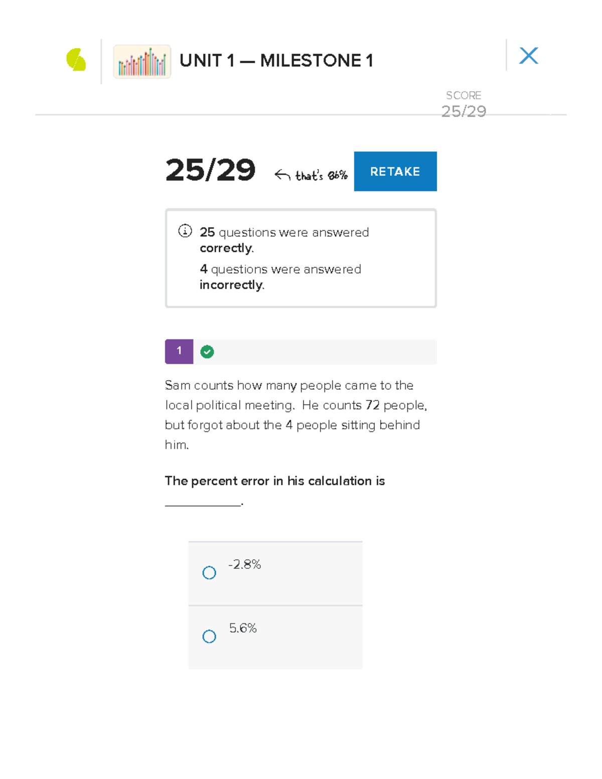602x779 pixels.
Task: Click the purple question 1 number badge
Action: [x=179, y=352]
